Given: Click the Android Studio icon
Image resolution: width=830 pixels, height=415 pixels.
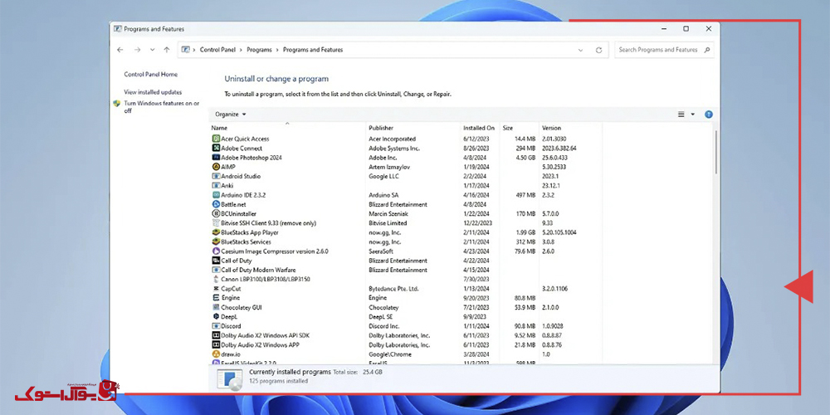Looking at the screenshot, I should point(216,176).
